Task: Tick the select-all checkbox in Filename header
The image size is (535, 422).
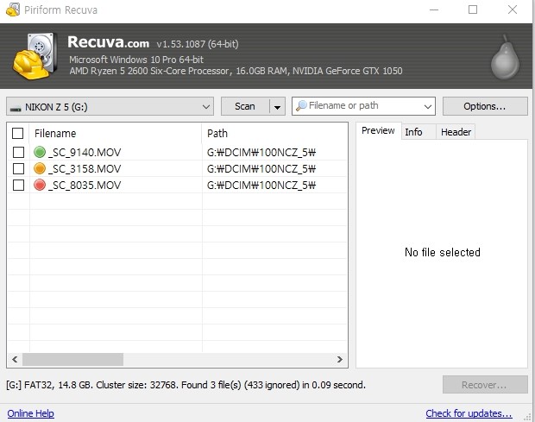Action: (x=18, y=134)
